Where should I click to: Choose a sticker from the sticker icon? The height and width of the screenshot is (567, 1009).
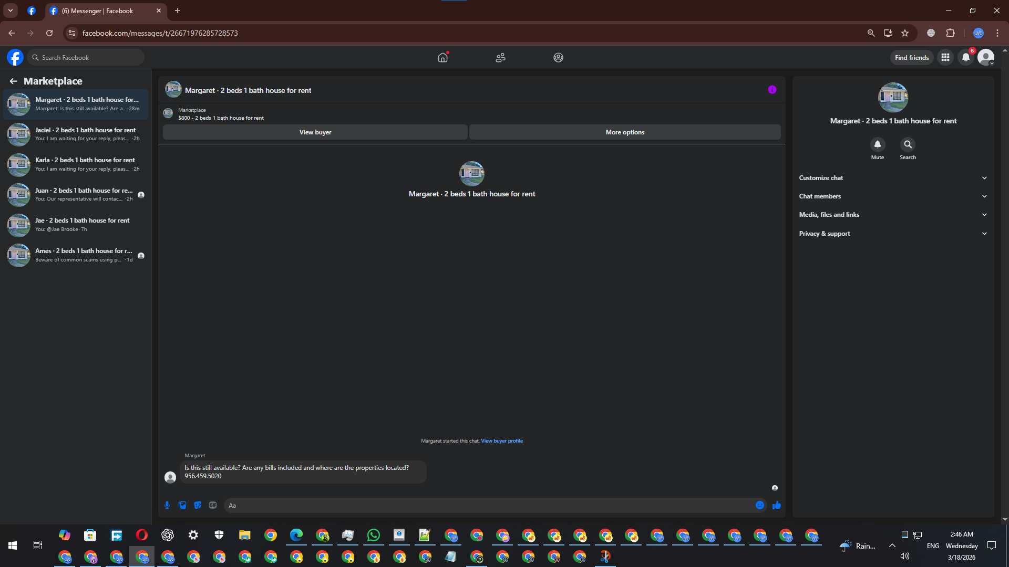[198, 505]
